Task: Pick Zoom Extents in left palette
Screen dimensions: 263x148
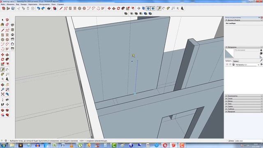Action: [x=2, y=94]
